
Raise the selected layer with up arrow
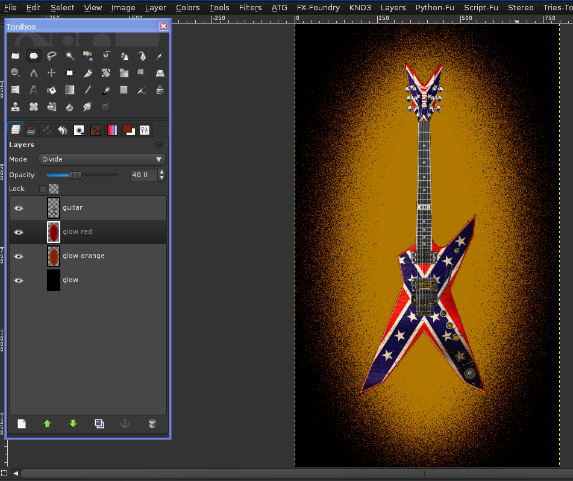(x=47, y=424)
